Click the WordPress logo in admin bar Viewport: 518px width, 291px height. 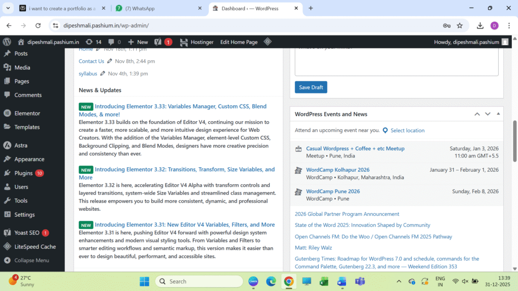(x=7, y=42)
